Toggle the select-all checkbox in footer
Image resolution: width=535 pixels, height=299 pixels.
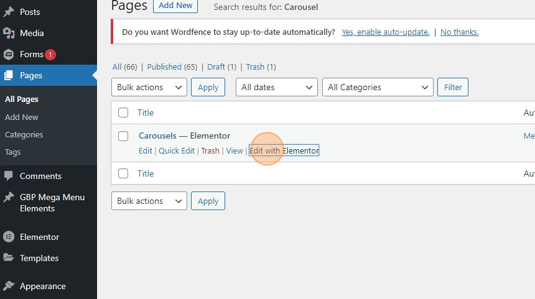coord(123,173)
